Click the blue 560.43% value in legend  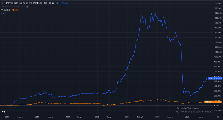coord(65,3)
